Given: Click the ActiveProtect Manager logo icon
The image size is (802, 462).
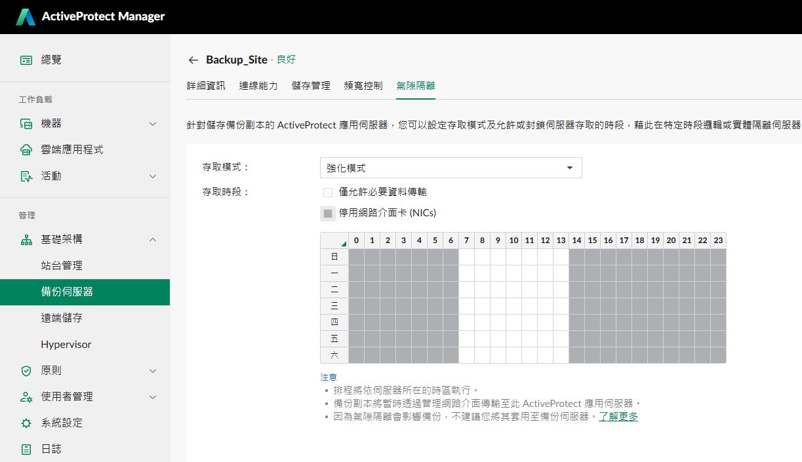Looking at the screenshot, I should (x=26, y=17).
